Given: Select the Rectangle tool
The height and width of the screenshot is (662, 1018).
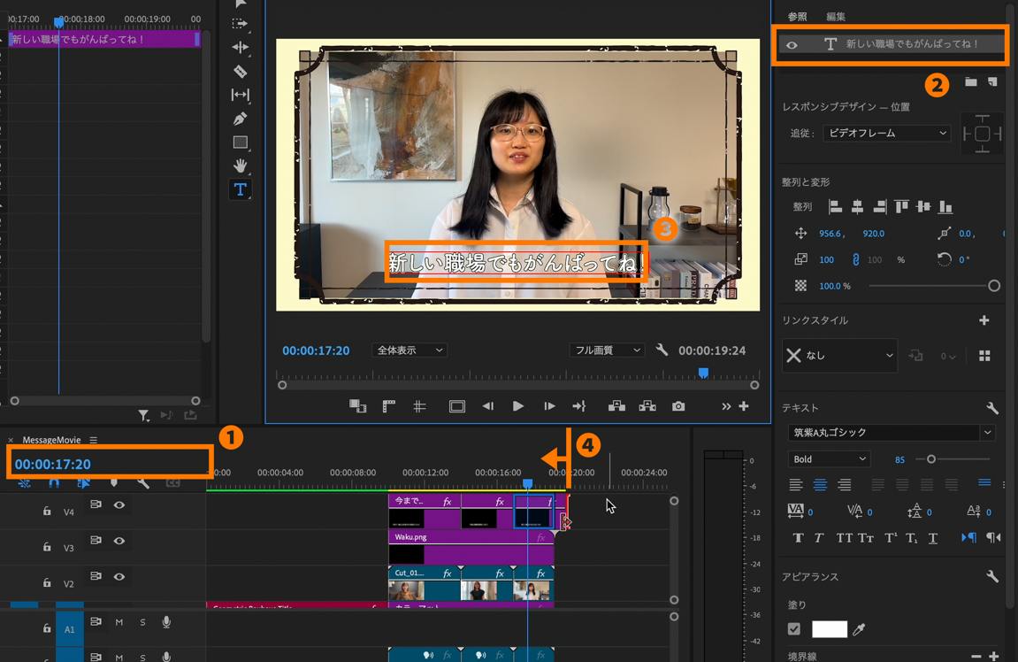Looking at the screenshot, I should point(241,142).
